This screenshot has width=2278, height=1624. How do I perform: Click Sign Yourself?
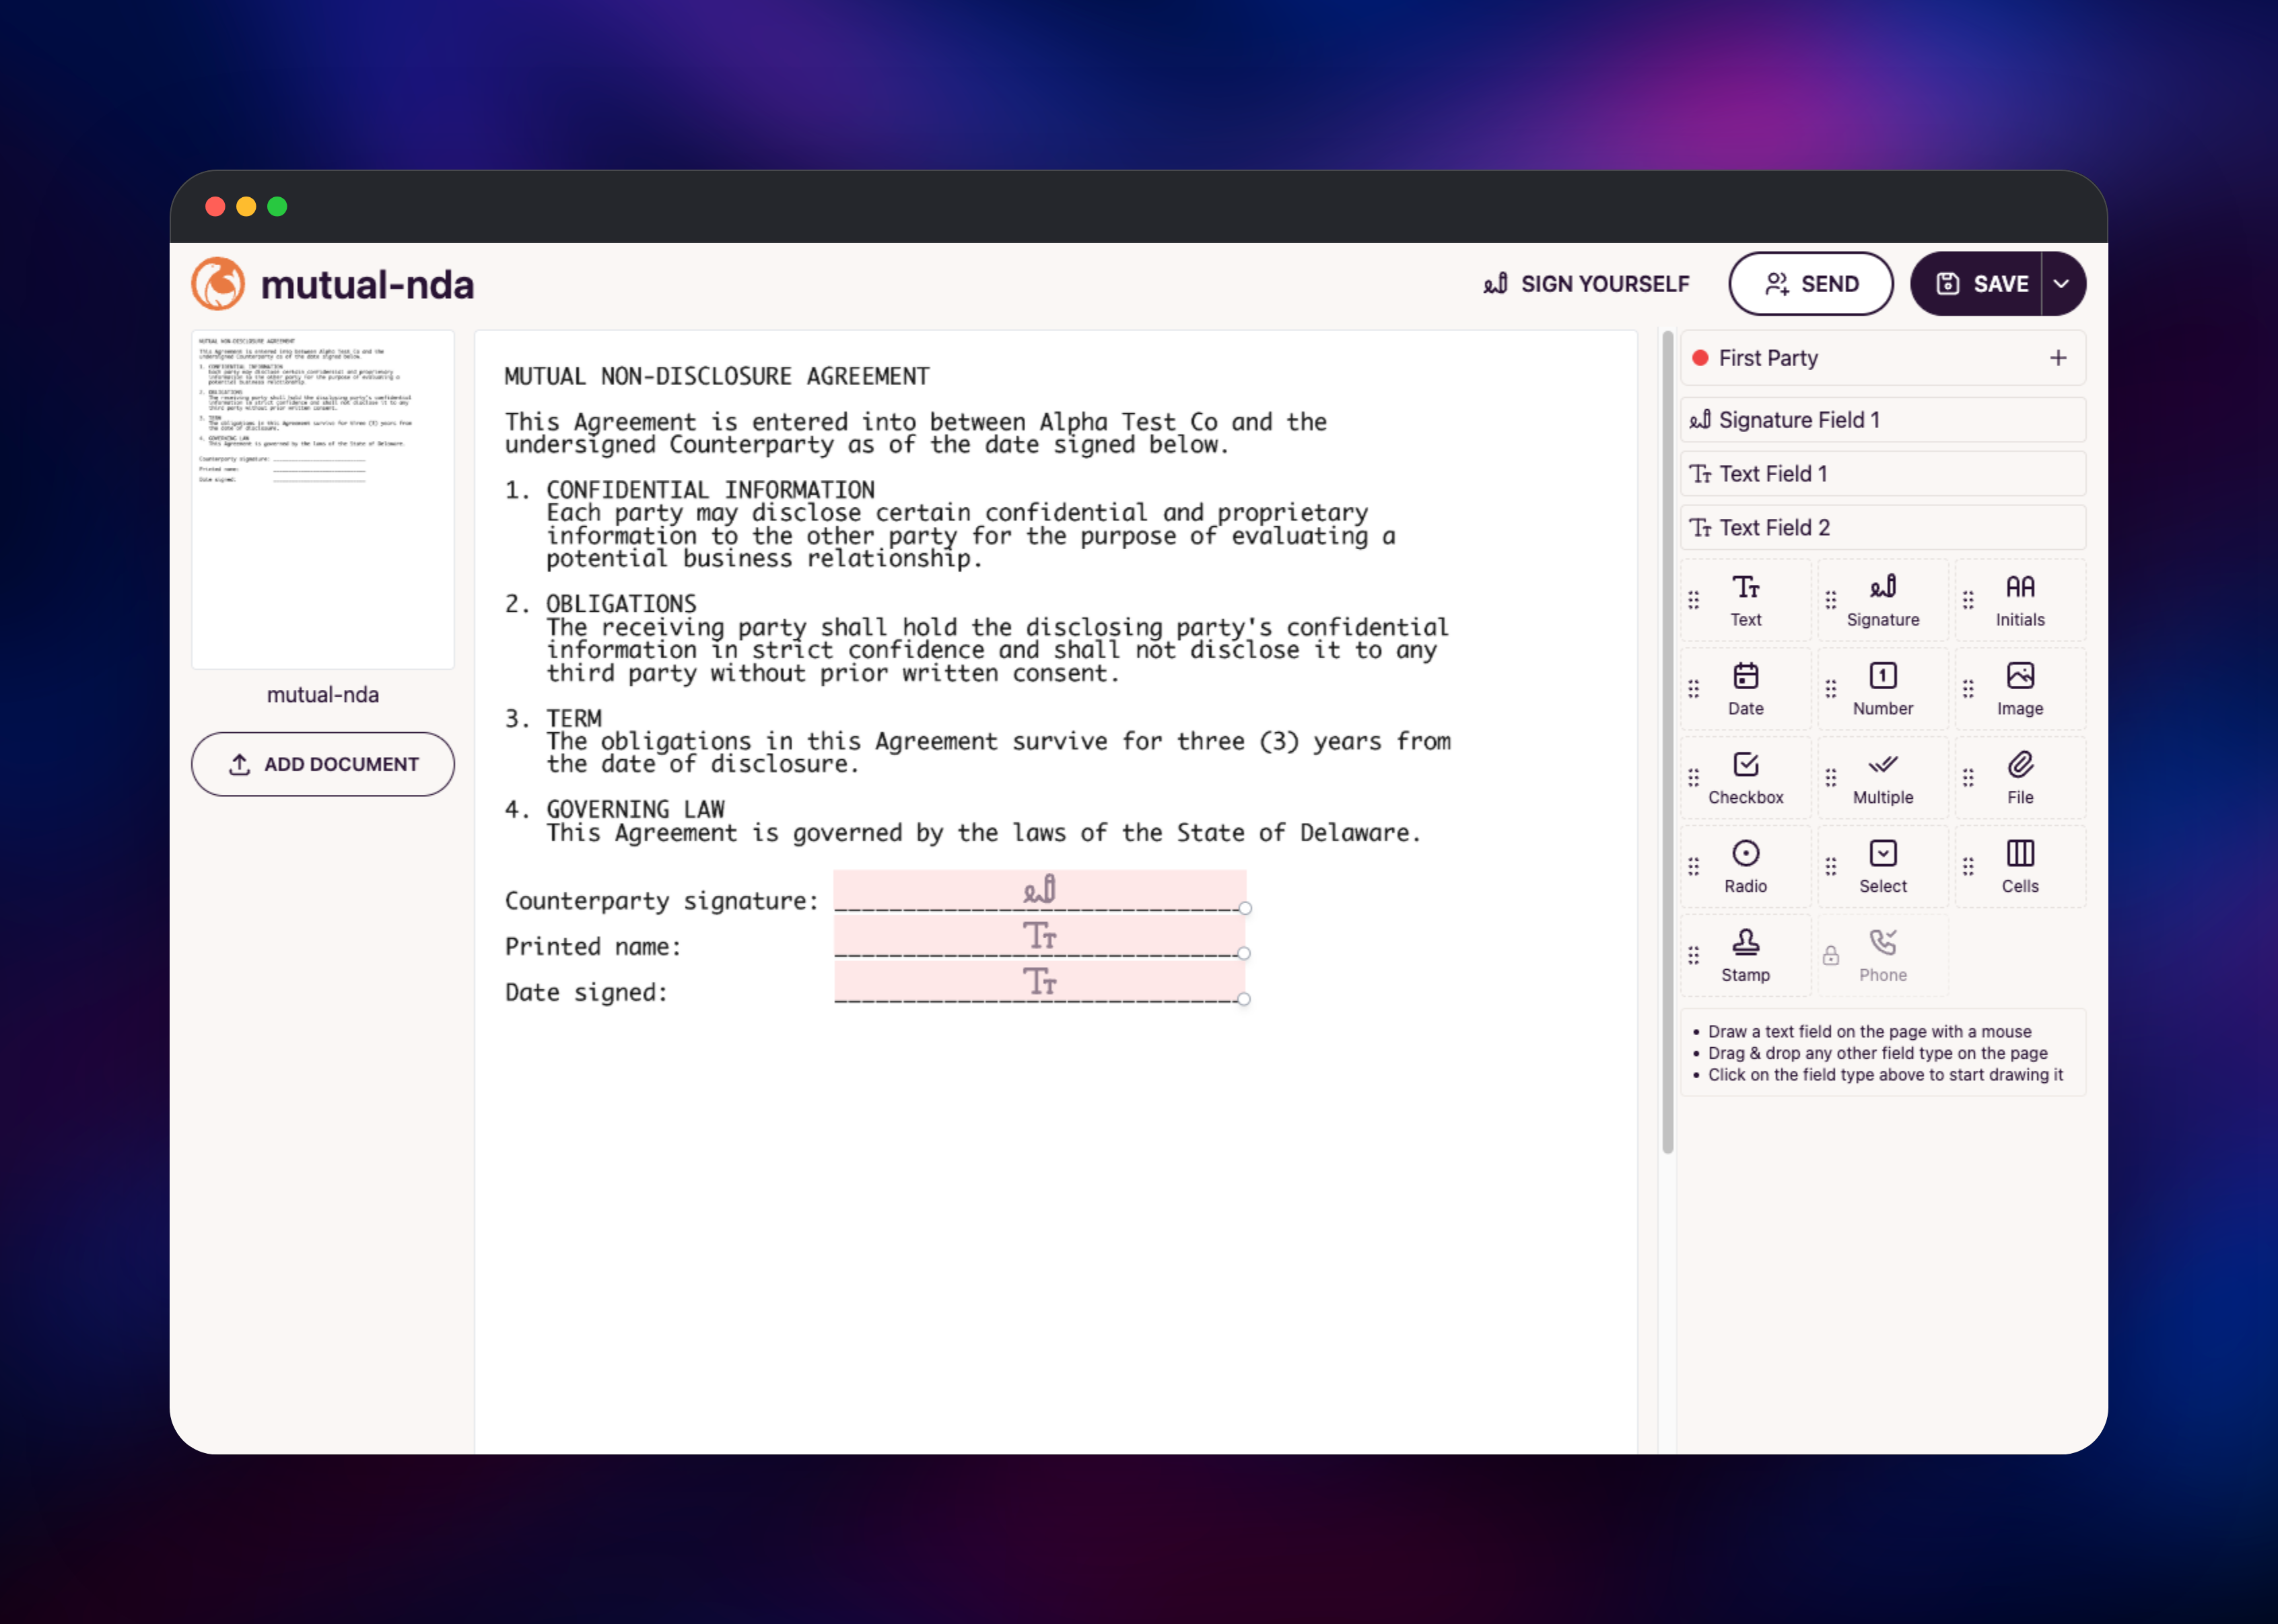1586,284
